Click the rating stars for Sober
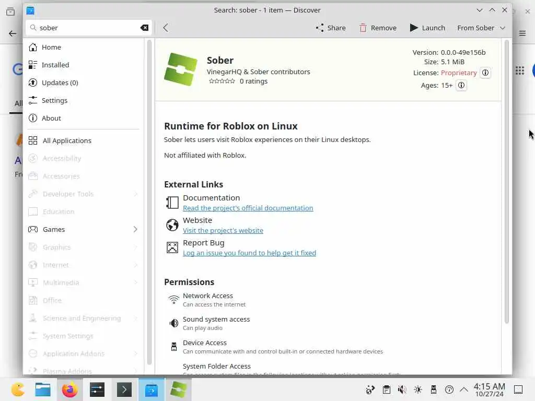535x401 pixels. (x=222, y=81)
